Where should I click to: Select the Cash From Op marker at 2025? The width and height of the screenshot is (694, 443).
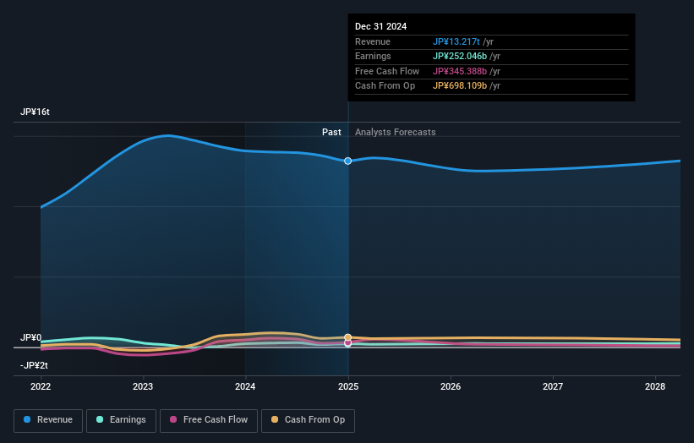tap(348, 337)
